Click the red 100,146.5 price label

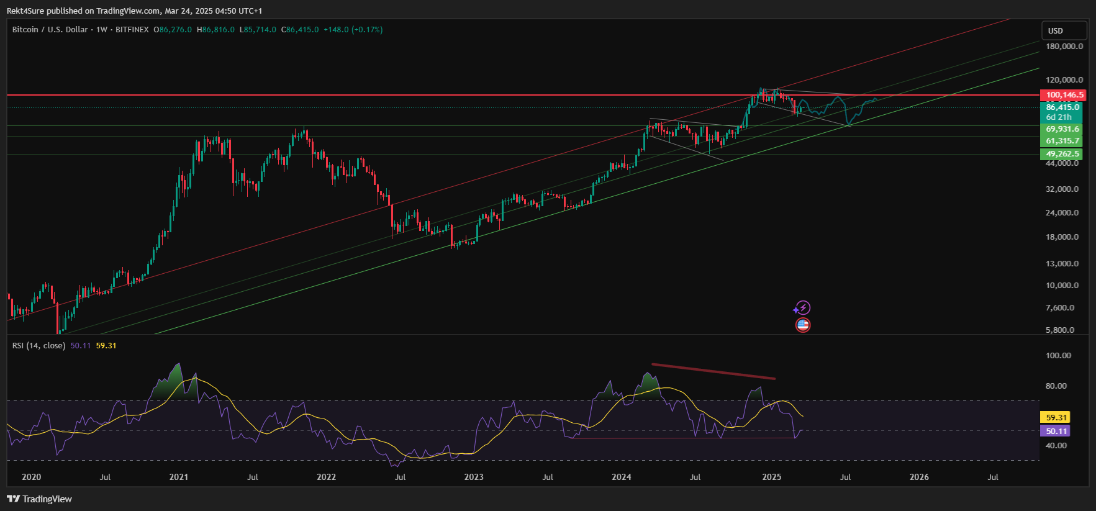point(1062,95)
